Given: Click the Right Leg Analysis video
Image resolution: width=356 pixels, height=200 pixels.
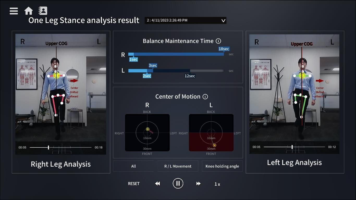Looking at the screenshot, I should point(61,94).
